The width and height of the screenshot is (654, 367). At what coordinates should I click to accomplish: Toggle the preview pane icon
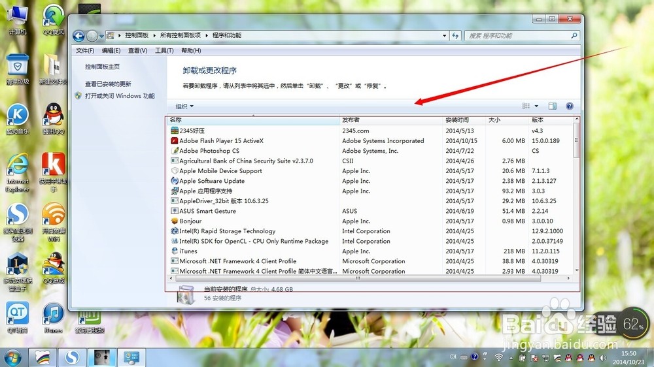point(552,106)
